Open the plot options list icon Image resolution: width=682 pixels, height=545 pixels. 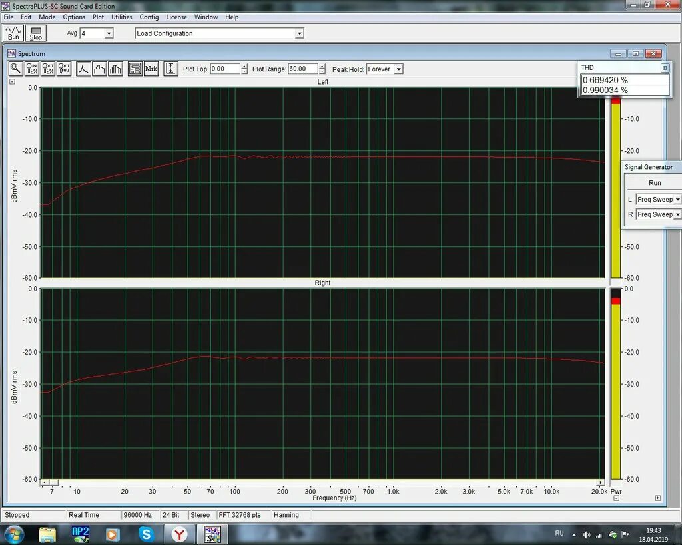(x=135, y=69)
